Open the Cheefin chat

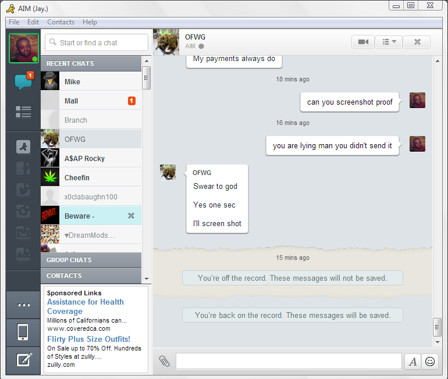point(91,177)
